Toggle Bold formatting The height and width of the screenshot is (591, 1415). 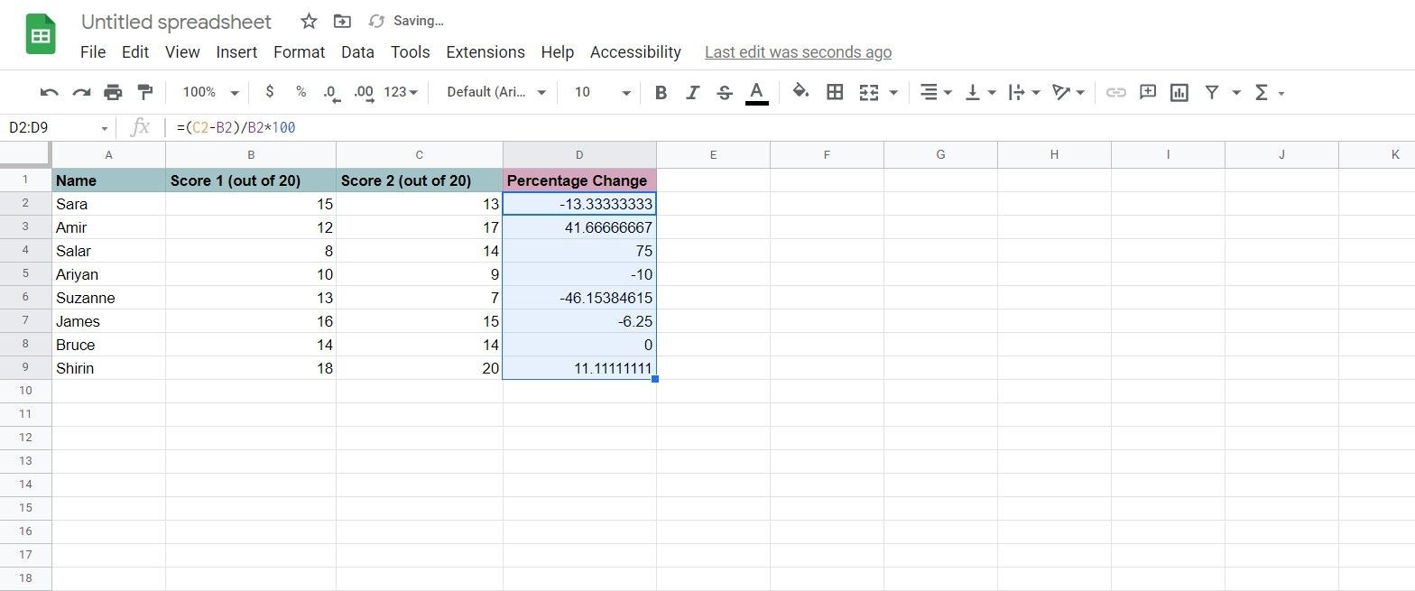pyautogui.click(x=661, y=92)
